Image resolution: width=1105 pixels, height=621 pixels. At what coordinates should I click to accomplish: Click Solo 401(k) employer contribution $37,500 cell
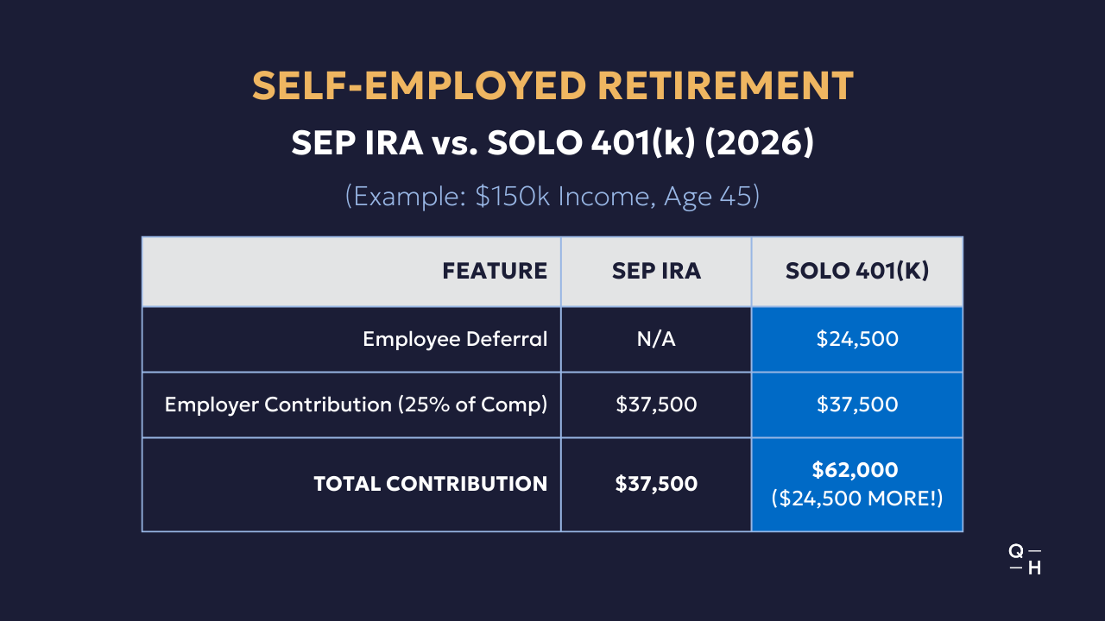(x=857, y=405)
